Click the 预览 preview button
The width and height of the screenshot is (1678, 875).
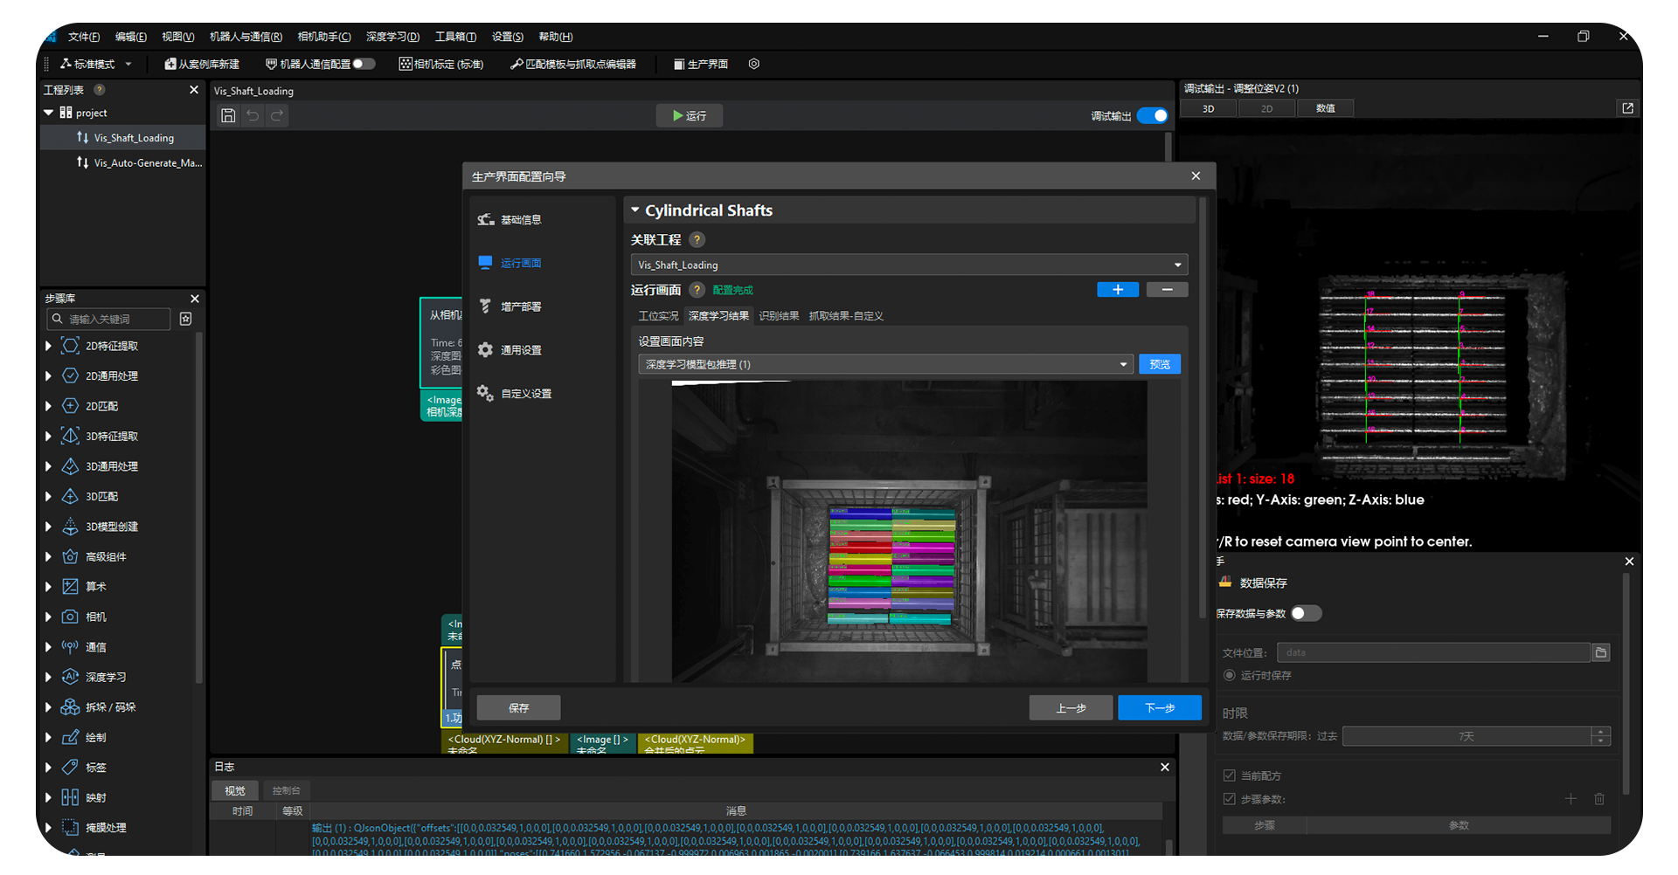(1159, 364)
